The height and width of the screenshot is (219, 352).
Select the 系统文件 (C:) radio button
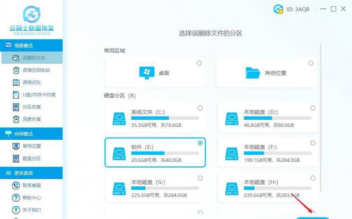point(200,108)
